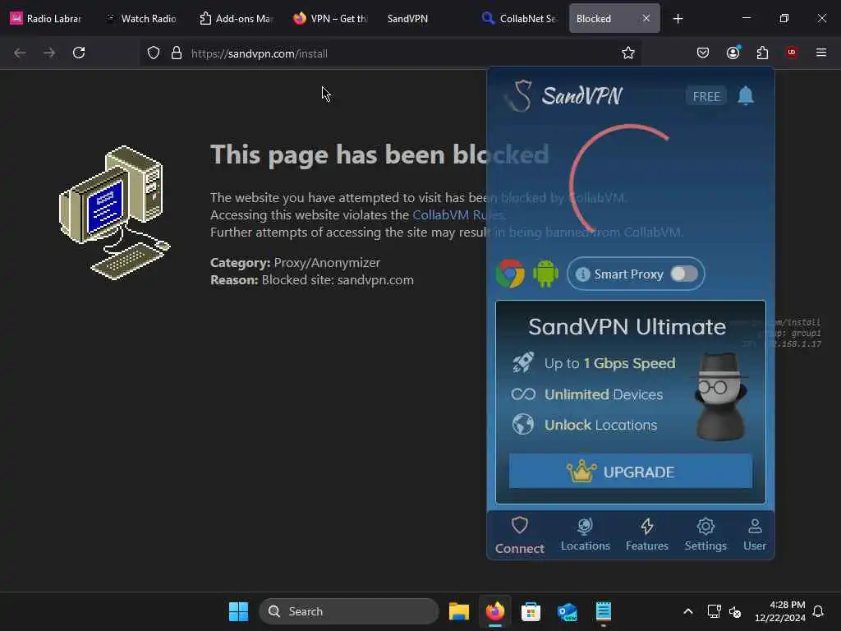Open Outlook from taskbar
This screenshot has width=841, height=631.
pyautogui.click(x=567, y=611)
